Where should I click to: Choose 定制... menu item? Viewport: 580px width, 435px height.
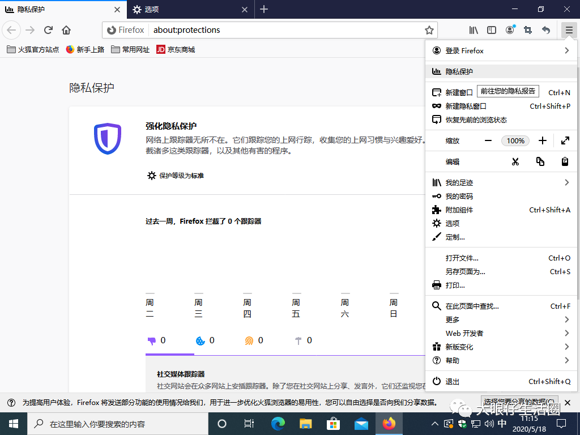501,237
